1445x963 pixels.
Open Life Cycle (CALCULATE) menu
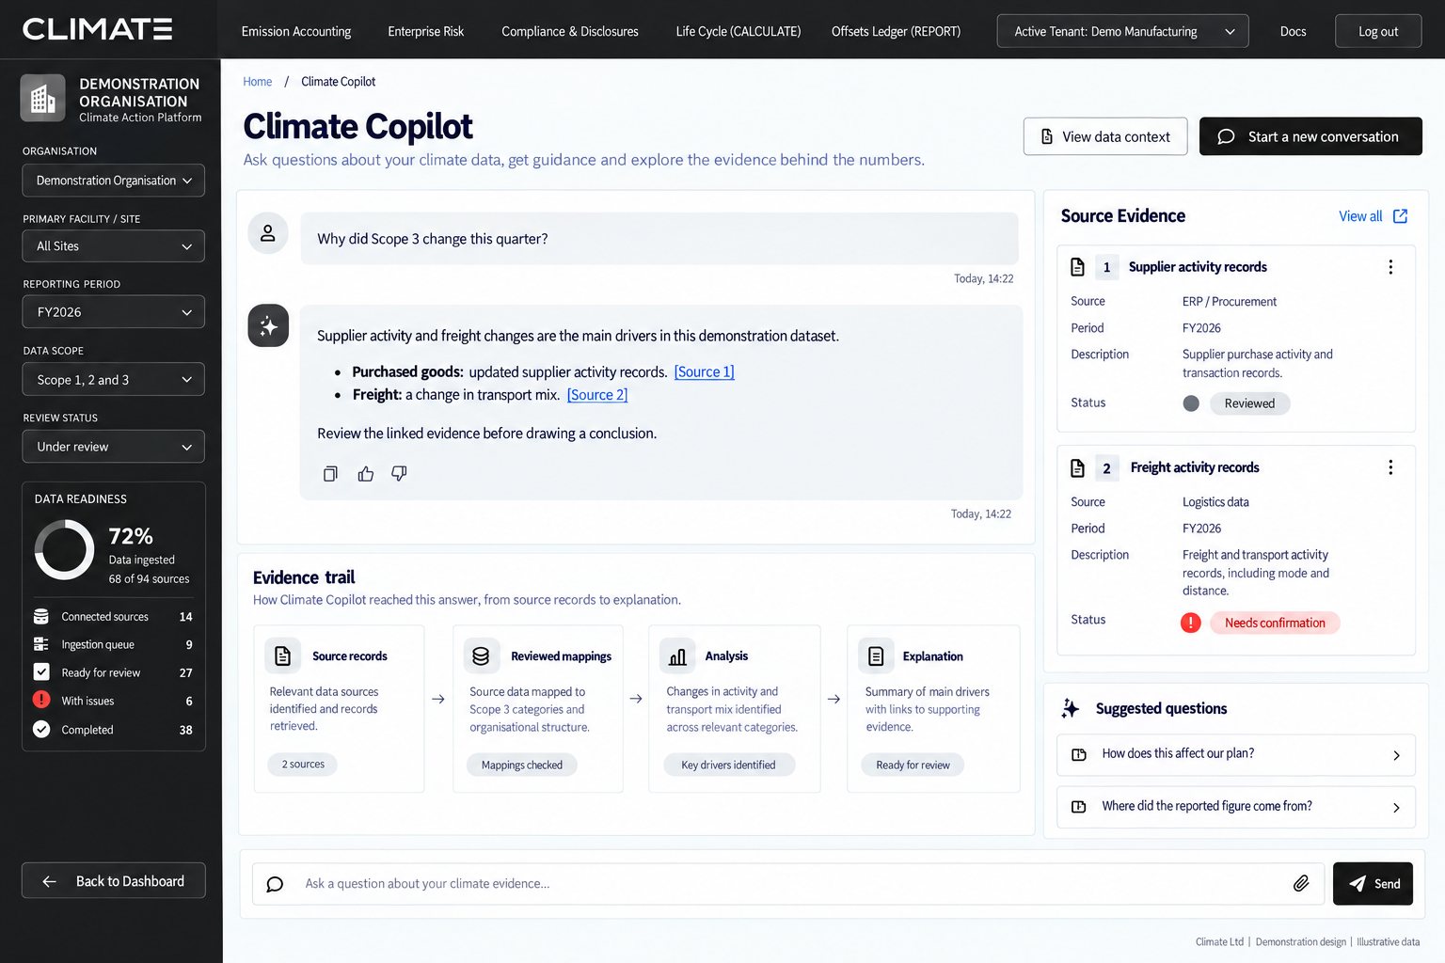click(738, 31)
